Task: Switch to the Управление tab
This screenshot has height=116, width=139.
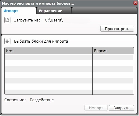Action: point(54,11)
